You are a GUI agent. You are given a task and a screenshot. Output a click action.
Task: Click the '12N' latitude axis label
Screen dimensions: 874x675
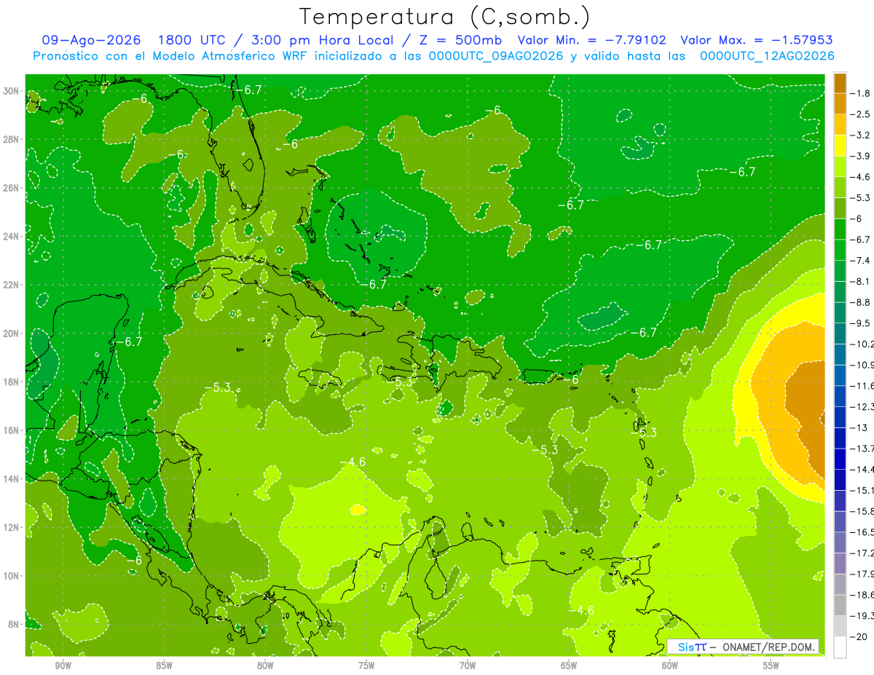(x=12, y=527)
